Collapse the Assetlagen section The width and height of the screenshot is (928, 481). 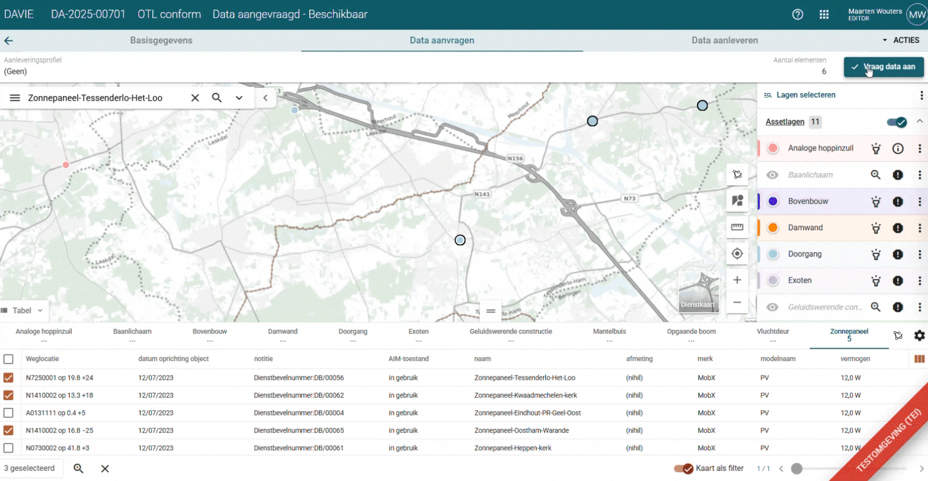[920, 122]
